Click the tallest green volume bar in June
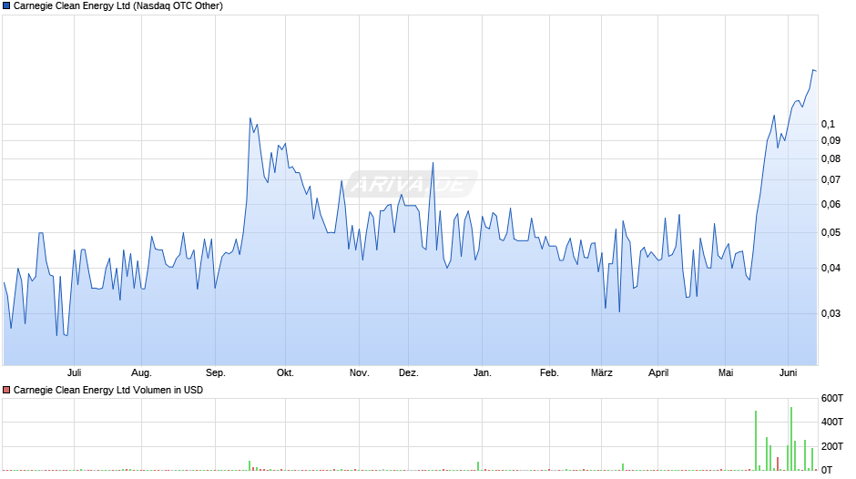 click(x=791, y=439)
